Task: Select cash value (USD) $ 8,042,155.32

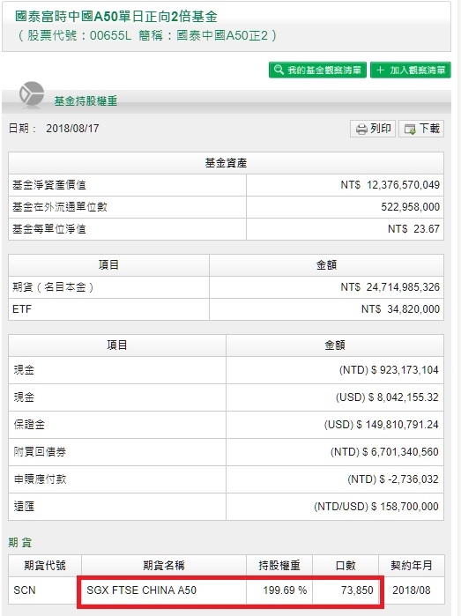Action: click(387, 397)
